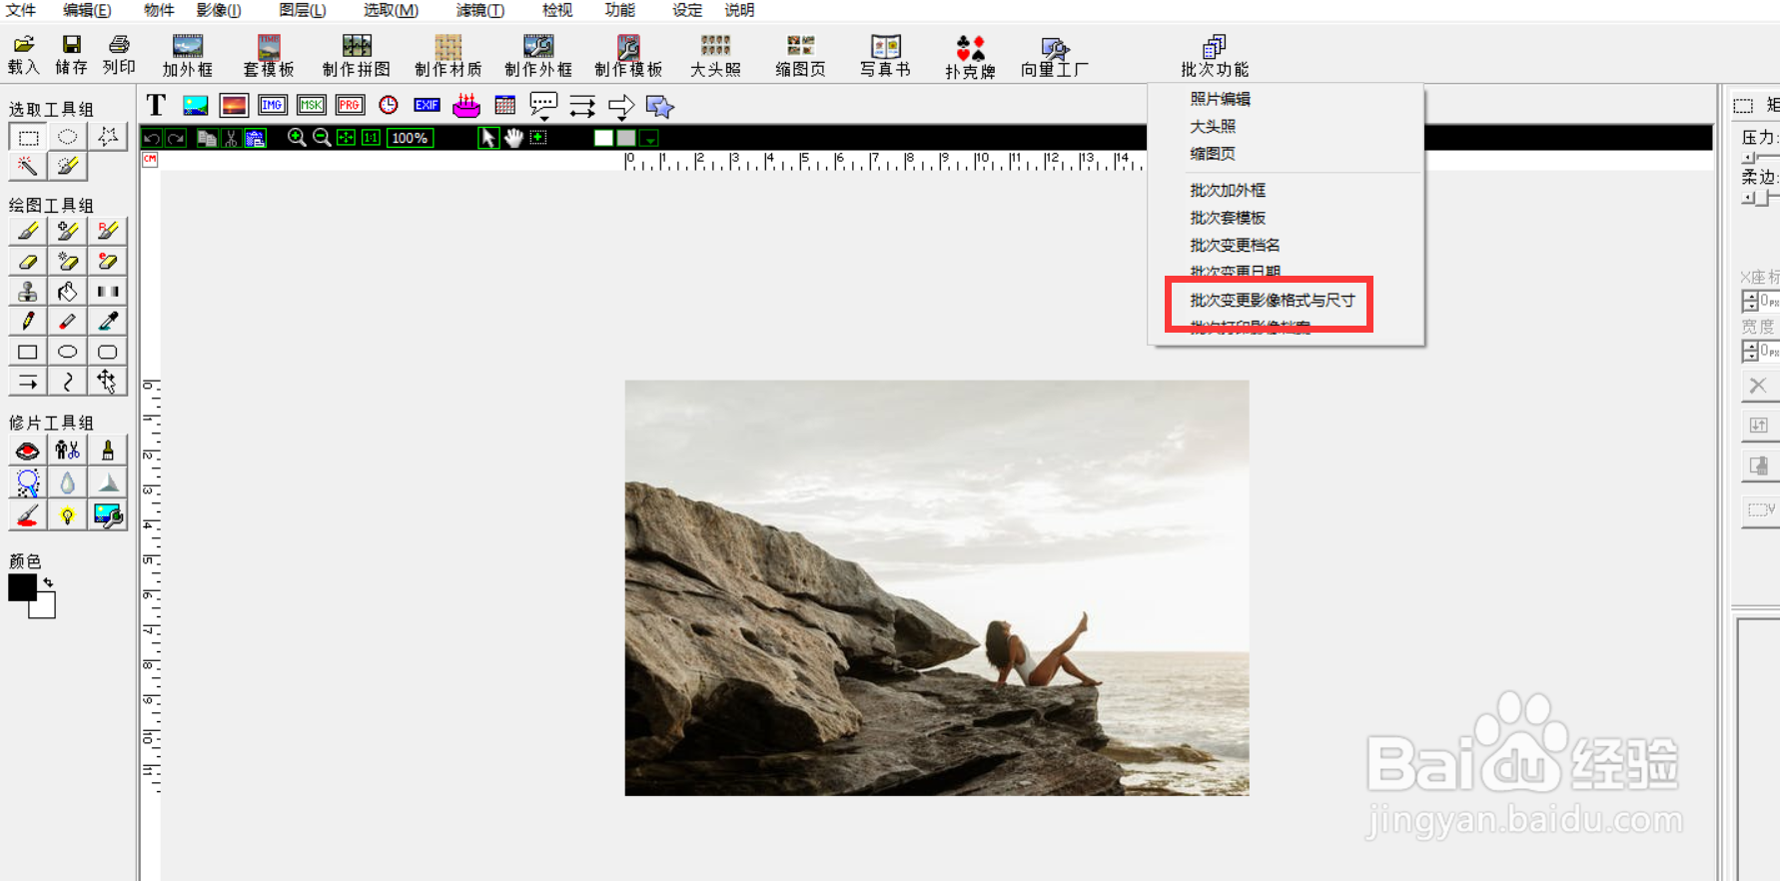Choose the pencil drawing tool
Screen dimensions: 1780x881
coord(28,322)
